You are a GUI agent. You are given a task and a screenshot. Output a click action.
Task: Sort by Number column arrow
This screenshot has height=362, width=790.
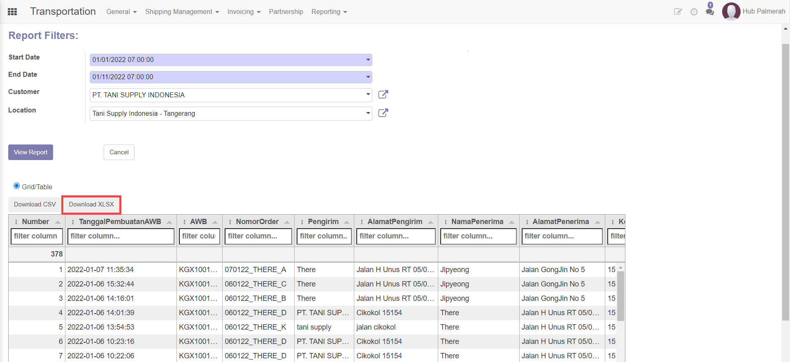tap(58, 222)
